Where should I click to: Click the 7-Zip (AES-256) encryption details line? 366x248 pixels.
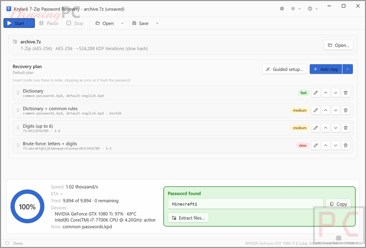[x=84, y=49]
